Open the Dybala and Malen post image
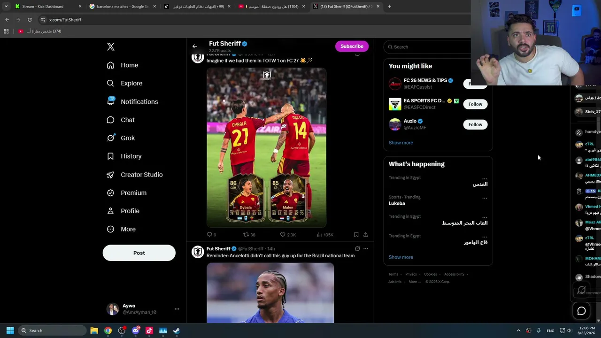The height and width of the screenshot is (338, 601). point(267,148)
